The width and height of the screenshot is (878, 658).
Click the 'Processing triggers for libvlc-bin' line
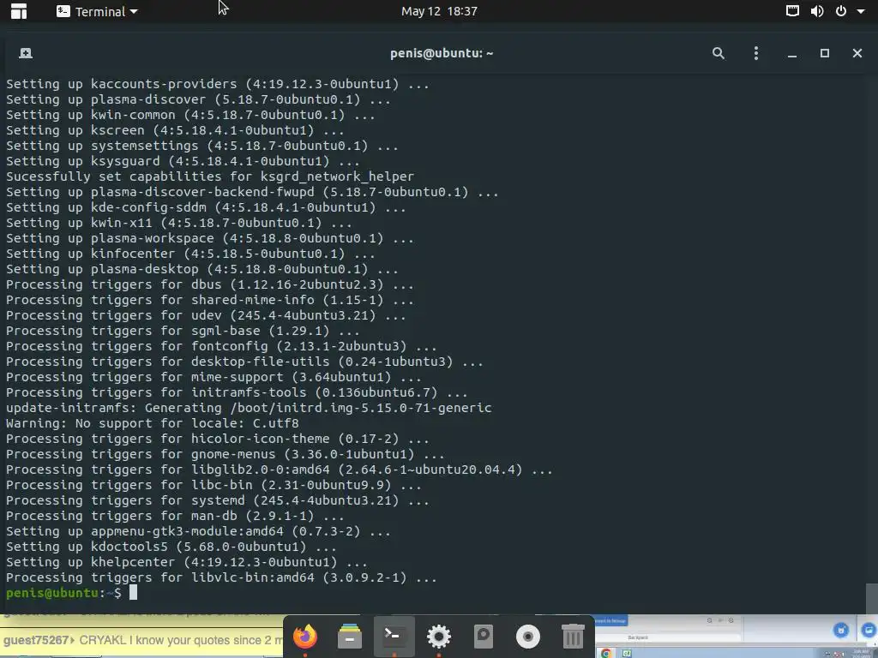(221, 577)
